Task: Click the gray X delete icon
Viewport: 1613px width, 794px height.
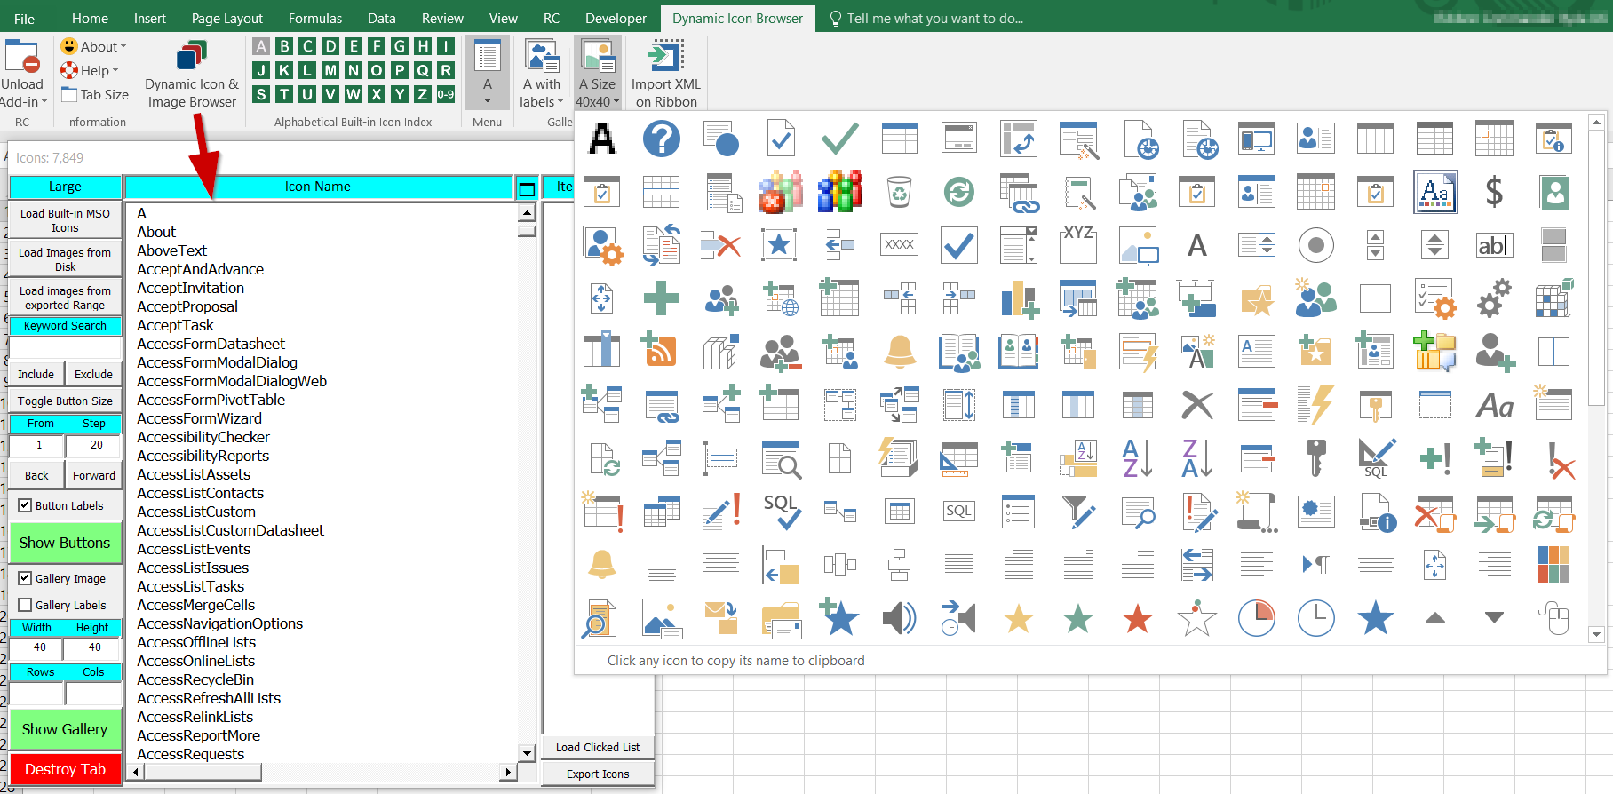Action: coord(1197,405)
